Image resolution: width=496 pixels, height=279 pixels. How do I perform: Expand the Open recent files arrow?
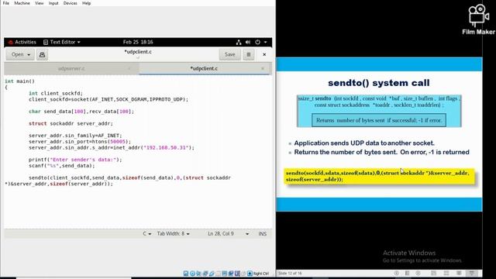[x=29, y=55]
